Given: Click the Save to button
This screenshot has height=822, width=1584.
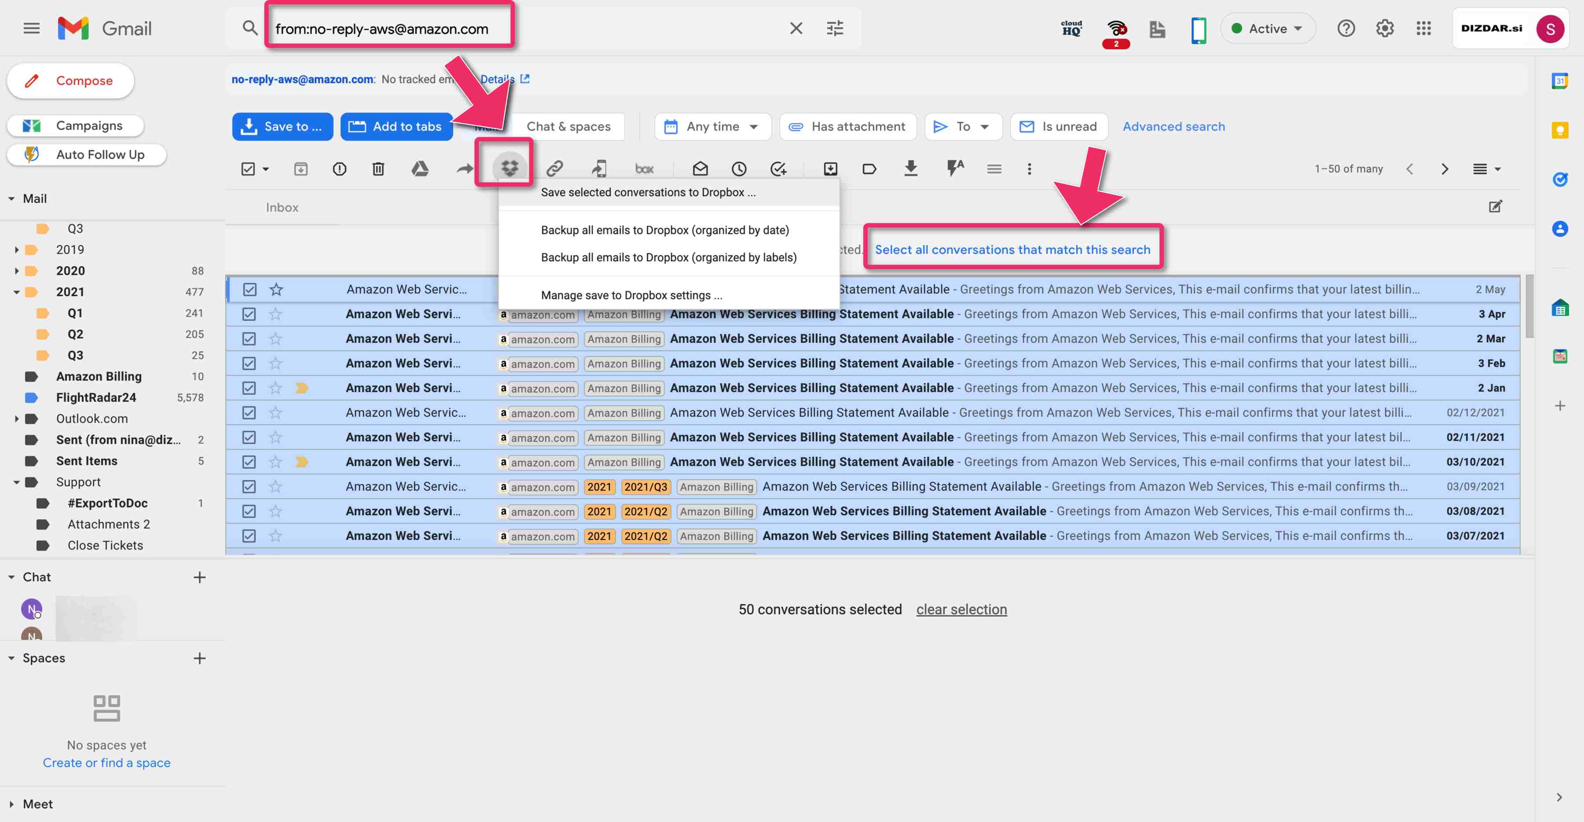Looking at the screenshot, I should [282, 126].
